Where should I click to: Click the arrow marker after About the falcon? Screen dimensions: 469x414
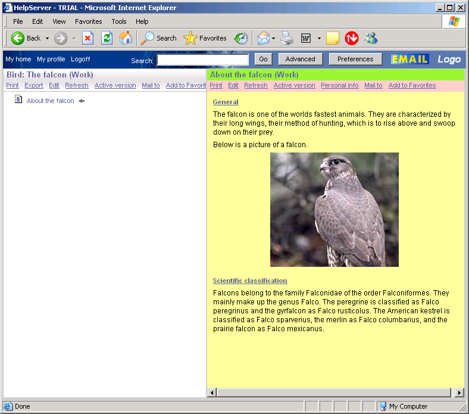82,101
